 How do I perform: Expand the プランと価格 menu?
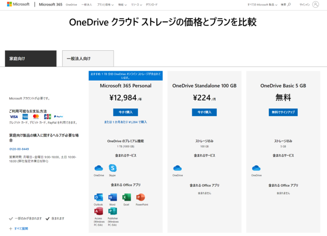[x=105, y=4]
